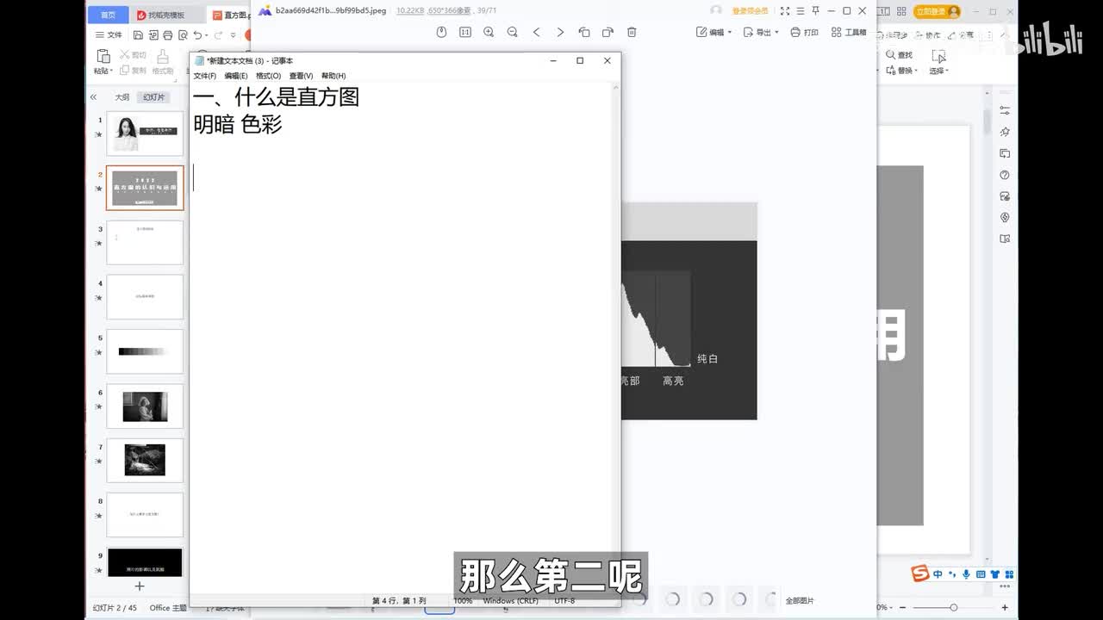Select slide 9 black thumbnail
The width and height of the screenshot is (1103, 620).
pos(145,561)
